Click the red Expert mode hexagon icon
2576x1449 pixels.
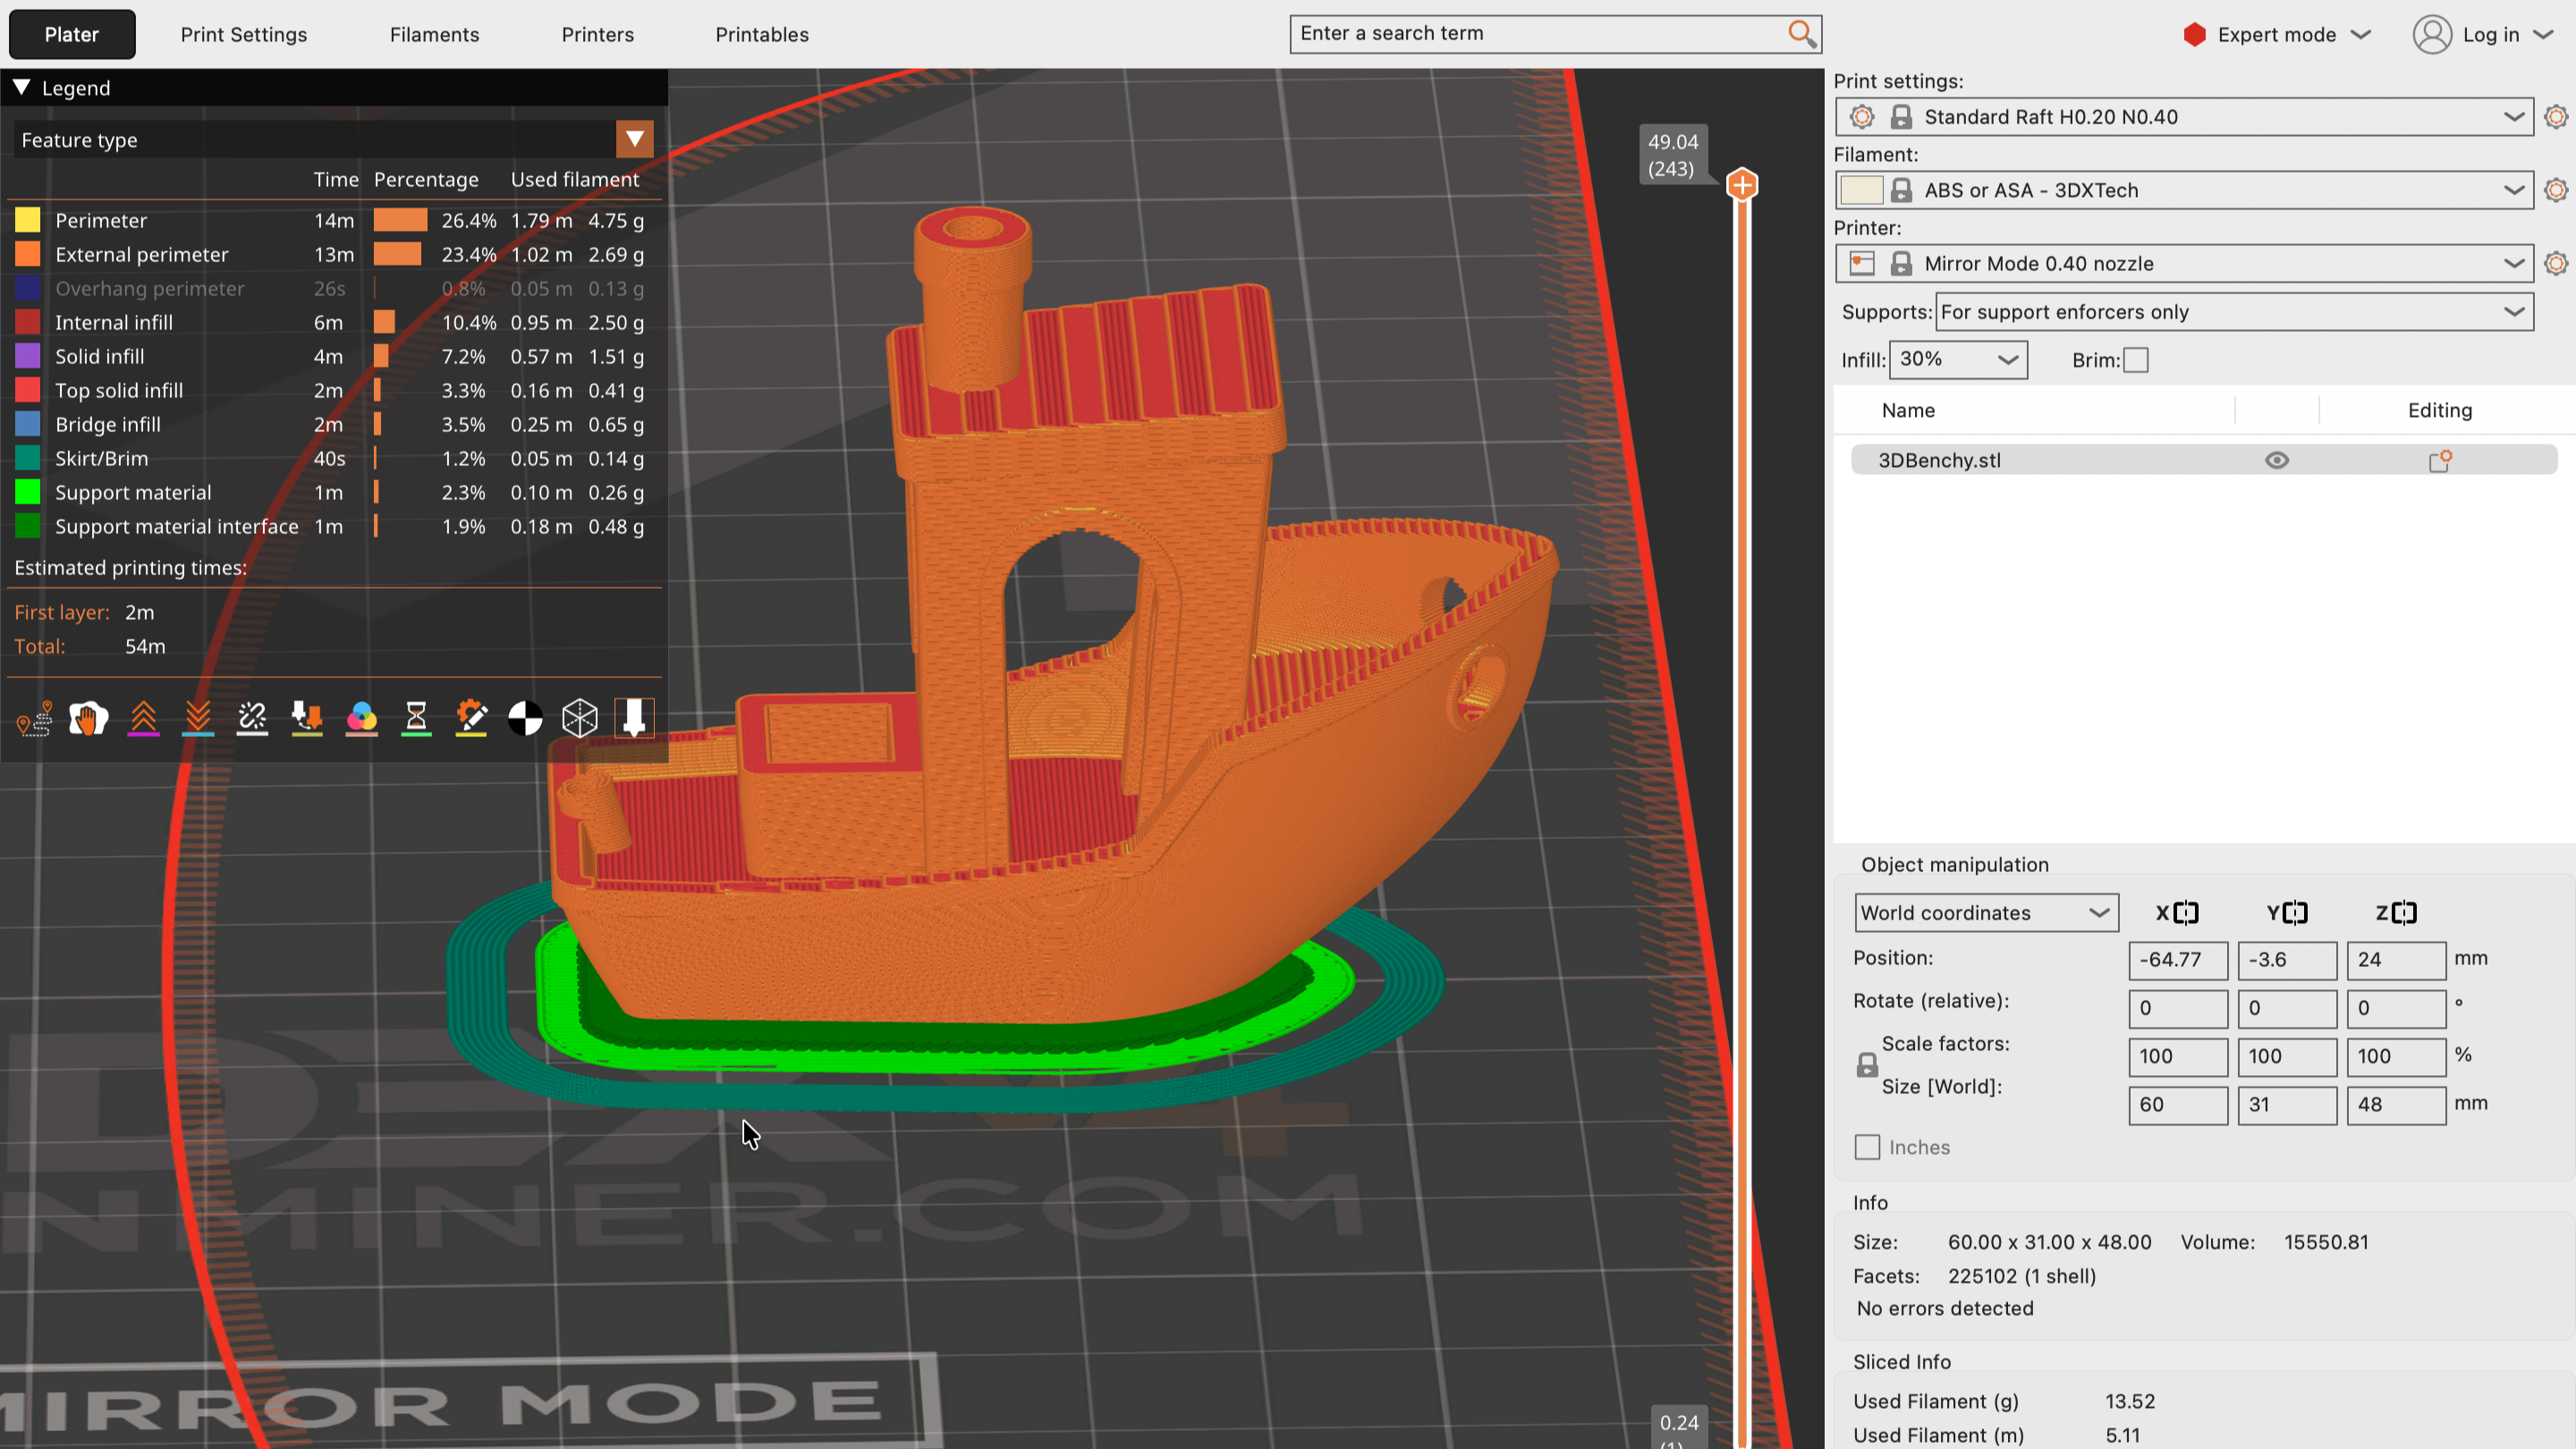point(2195,35)
